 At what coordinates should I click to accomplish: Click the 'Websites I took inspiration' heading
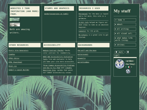point(24,11)
